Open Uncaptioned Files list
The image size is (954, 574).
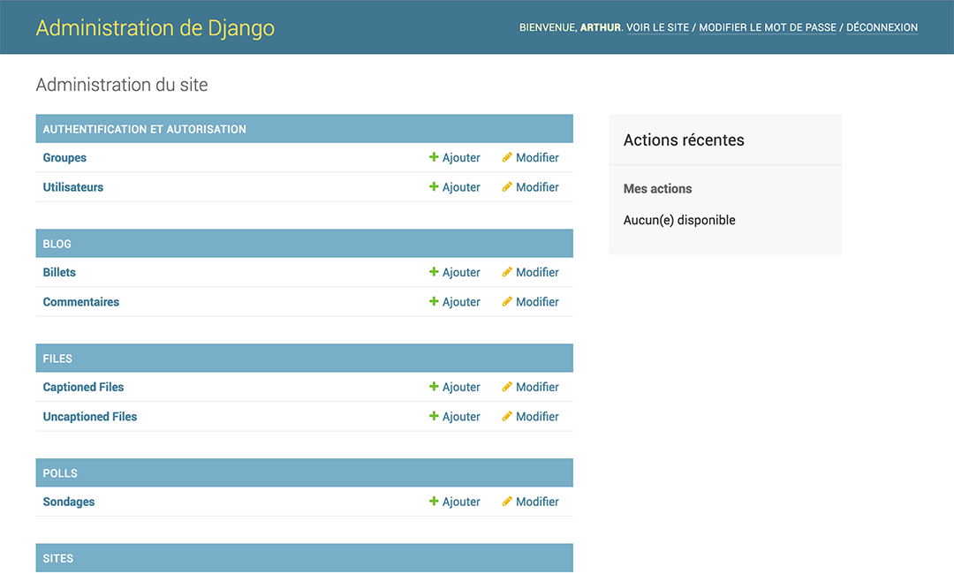click(90, 417)
